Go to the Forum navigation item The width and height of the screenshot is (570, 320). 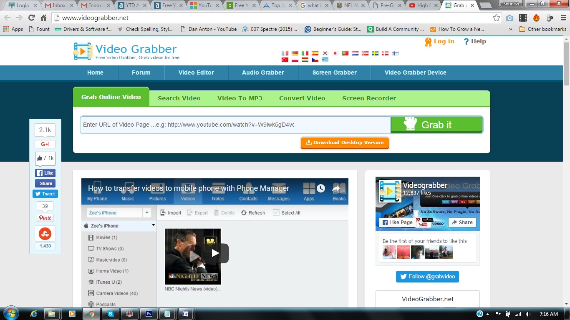click(141, 72)
